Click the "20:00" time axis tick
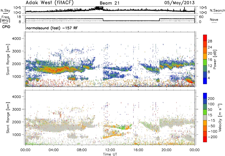Image resolution: width=225 pixels, height=156 pixels. pyautogui.click(x=166, y=150)
